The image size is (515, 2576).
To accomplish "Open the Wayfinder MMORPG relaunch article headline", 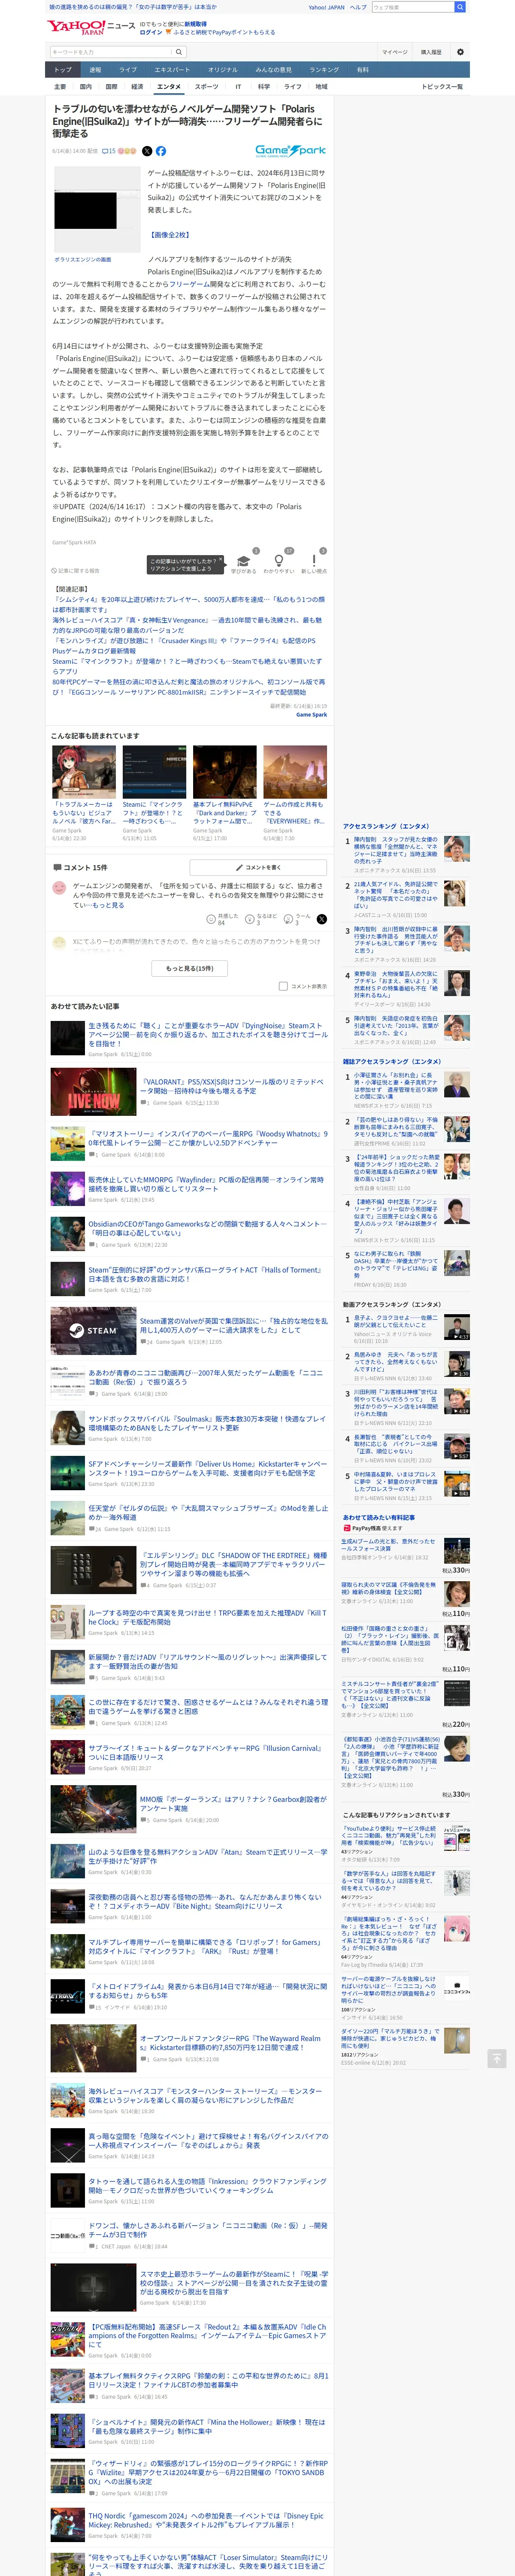I will [207, 1184].
